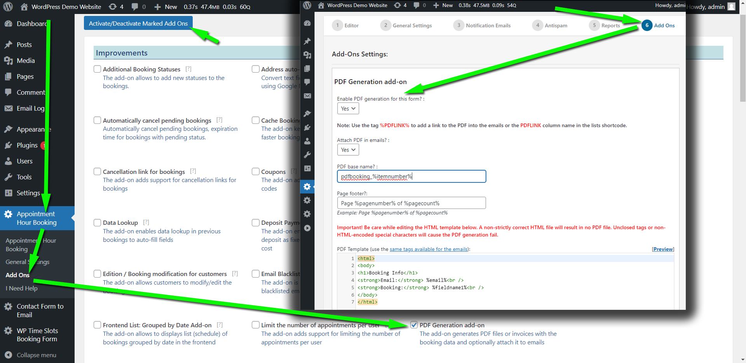Image resolution: width=746 pixels, height=363 pixels.
Task: Click help [?] next to Cancellation link for bookings
Action: 193,171
